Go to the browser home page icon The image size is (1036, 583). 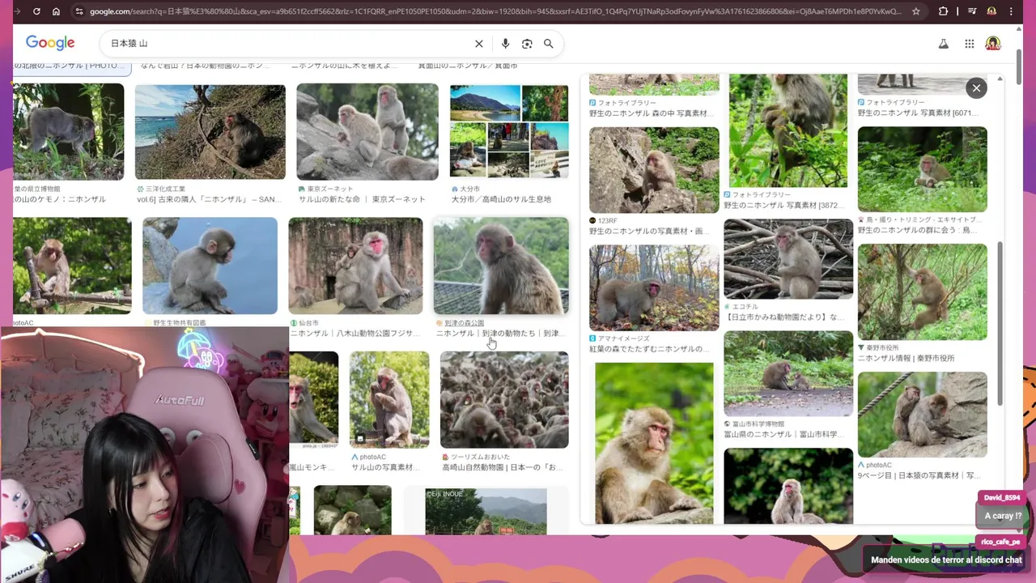click(56, 11)
